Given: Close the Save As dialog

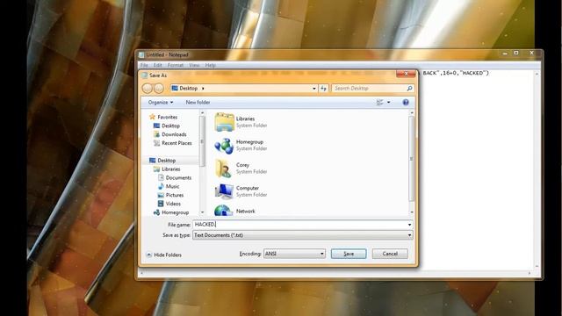Looking at the screenshot, I should [406, 74].
